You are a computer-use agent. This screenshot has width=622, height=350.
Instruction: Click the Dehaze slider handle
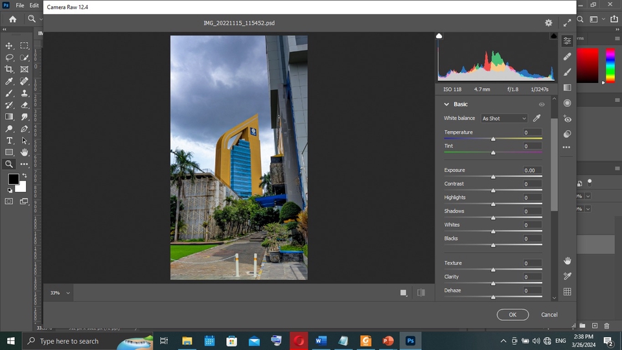tap(493, 297)
